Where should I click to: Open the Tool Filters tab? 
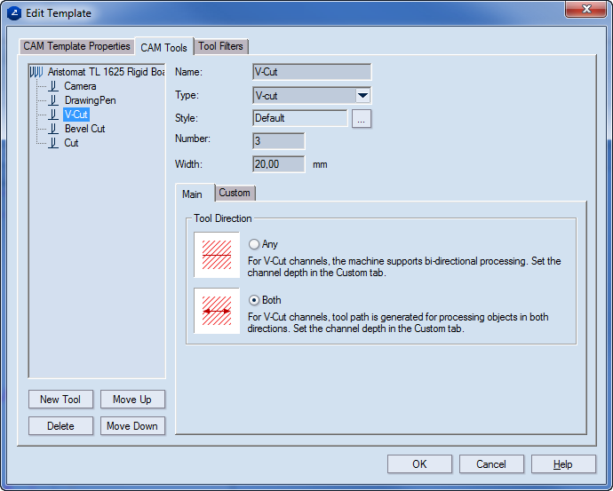[220, 46]
